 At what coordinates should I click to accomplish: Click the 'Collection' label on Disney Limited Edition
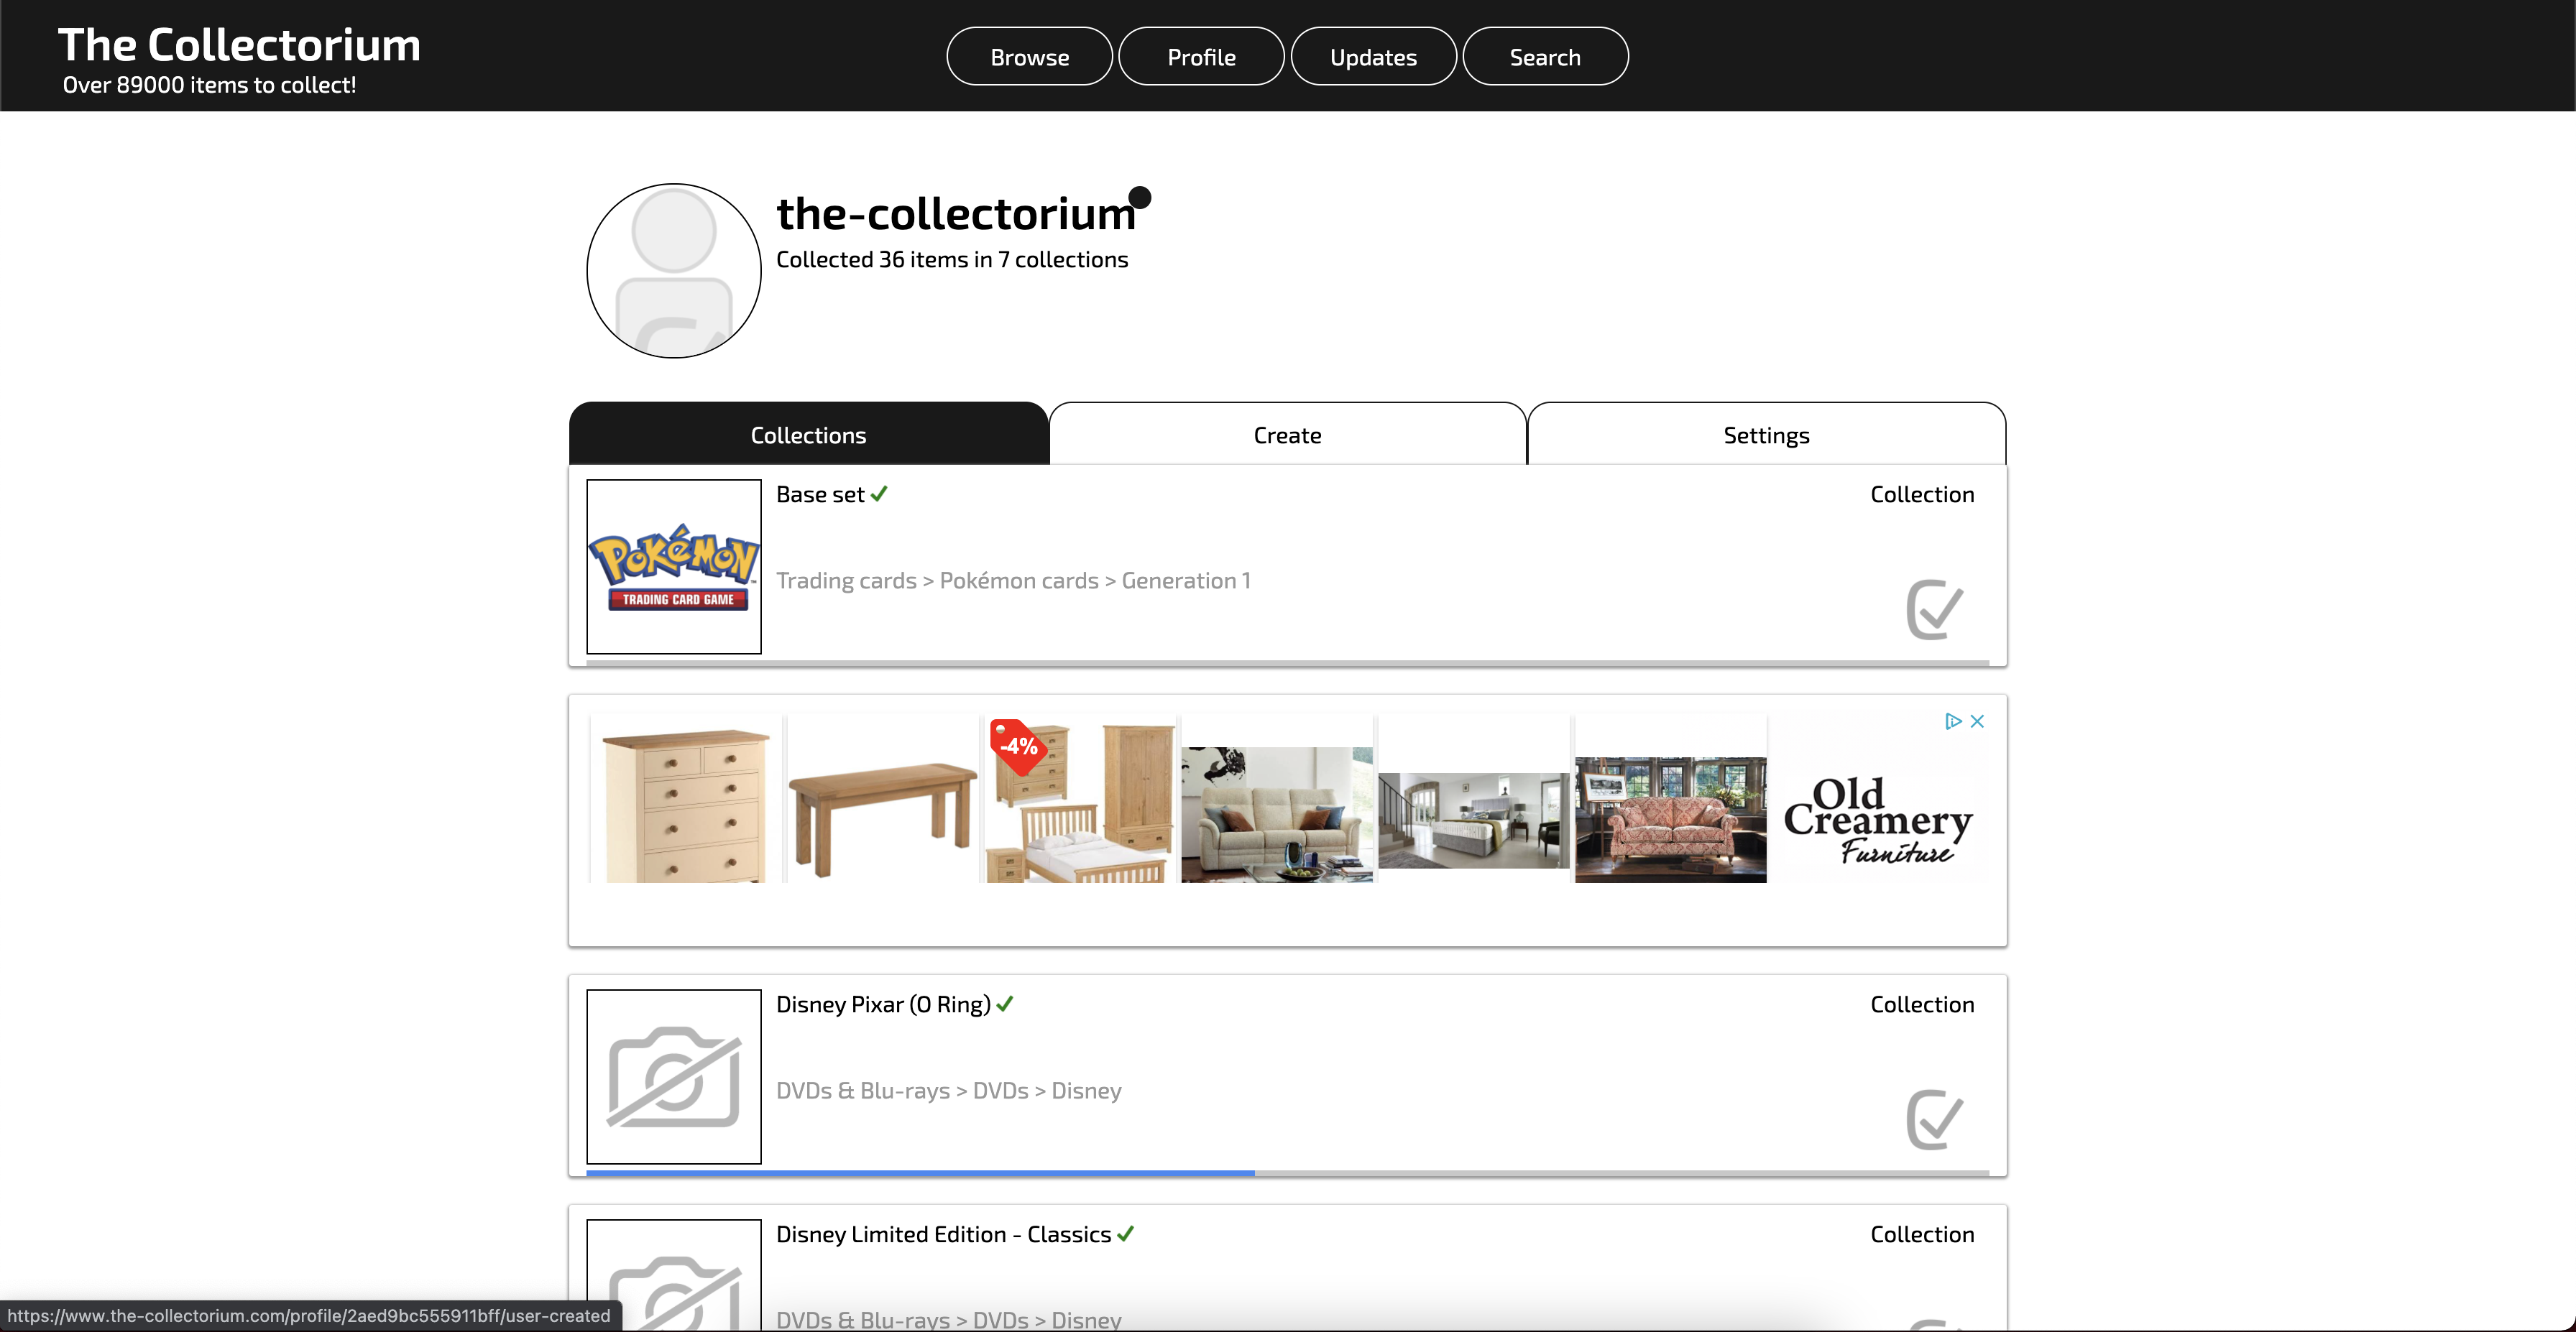(1921, 1233)
